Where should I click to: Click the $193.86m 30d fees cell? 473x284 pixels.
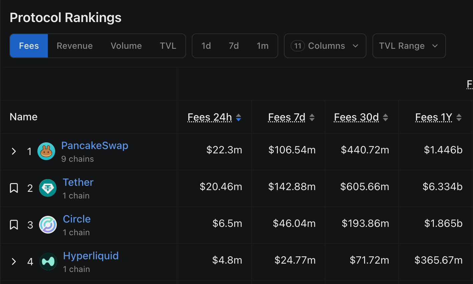point(365,224)
